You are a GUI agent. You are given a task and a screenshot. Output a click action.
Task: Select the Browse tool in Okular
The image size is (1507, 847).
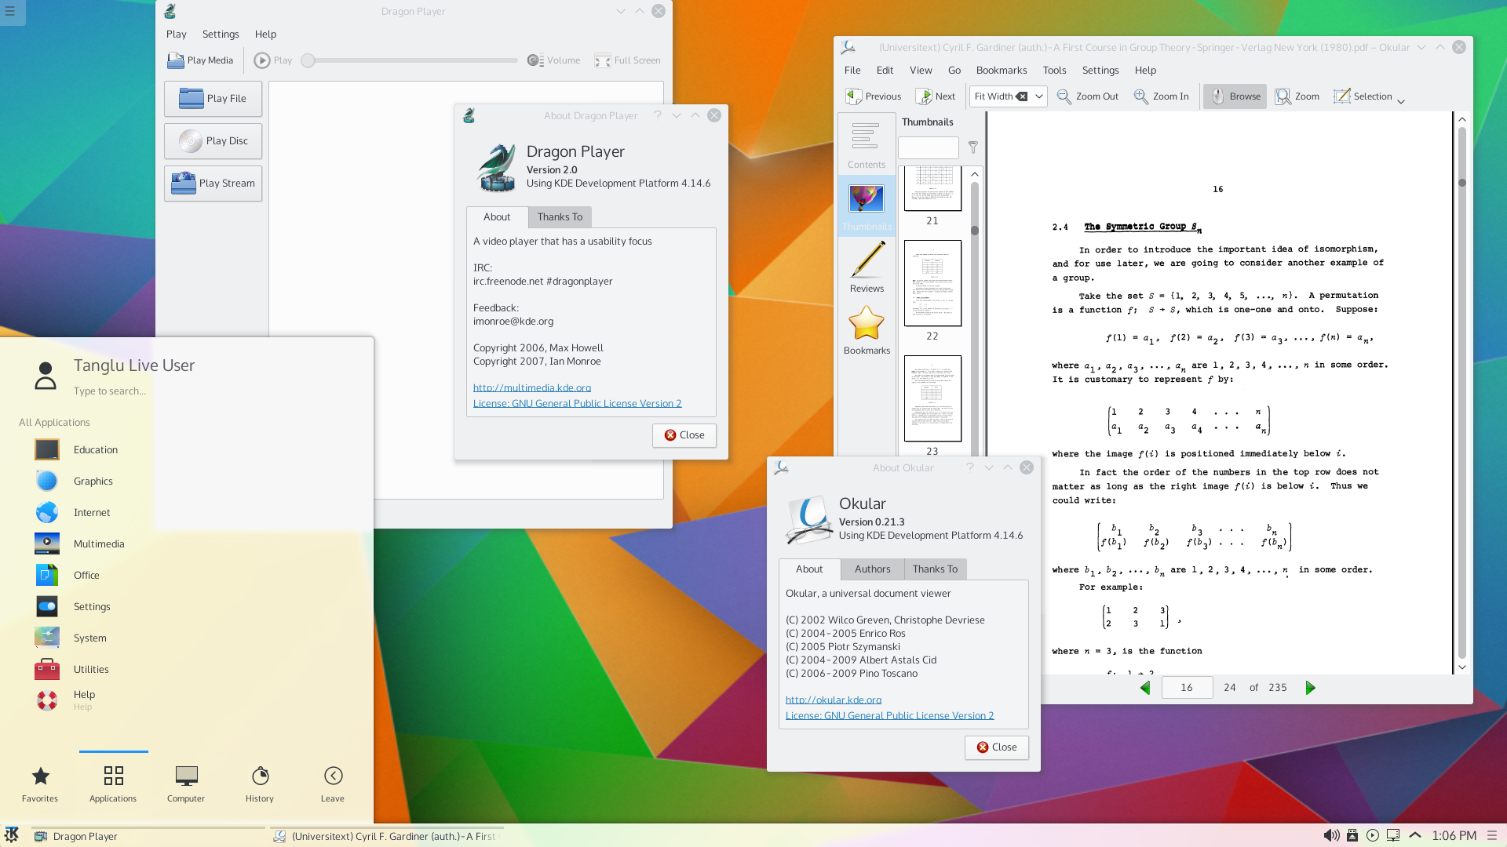point(1235,96)
